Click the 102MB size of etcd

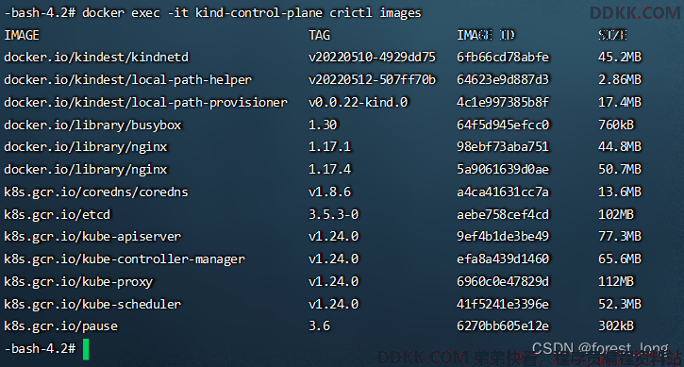click(x=615, y=215)
